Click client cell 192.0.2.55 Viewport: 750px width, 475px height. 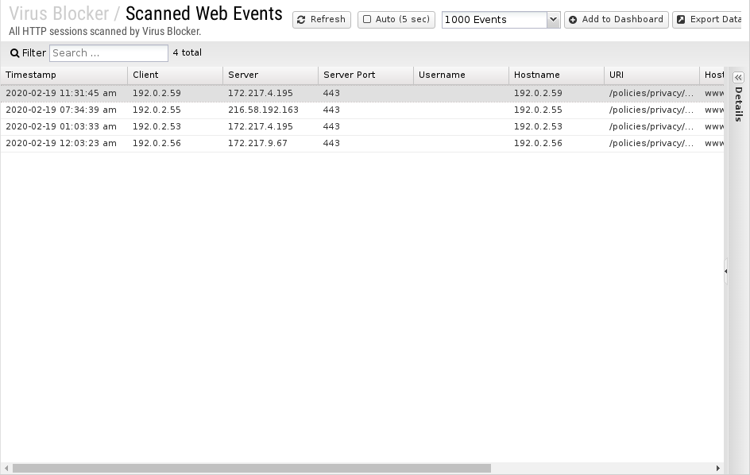tap(157, 110)
